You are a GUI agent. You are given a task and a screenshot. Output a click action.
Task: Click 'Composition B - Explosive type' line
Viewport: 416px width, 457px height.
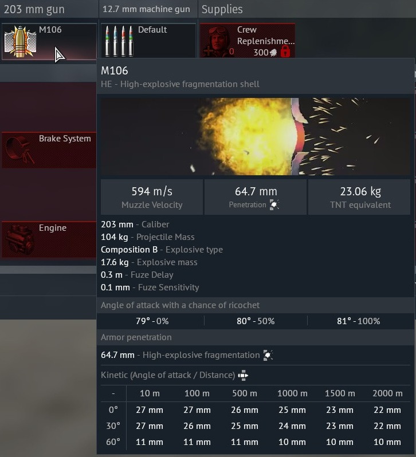162,250
